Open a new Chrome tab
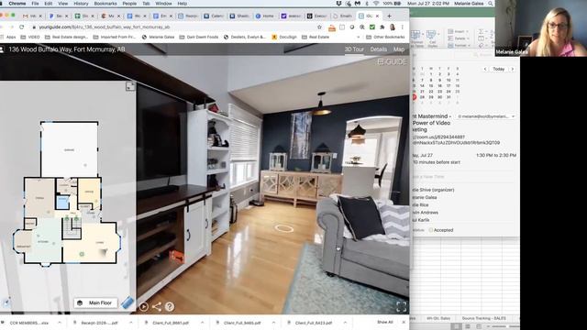The width and height of the screenshot is (587, 330). pyautogui.click(x=389, y=16)
